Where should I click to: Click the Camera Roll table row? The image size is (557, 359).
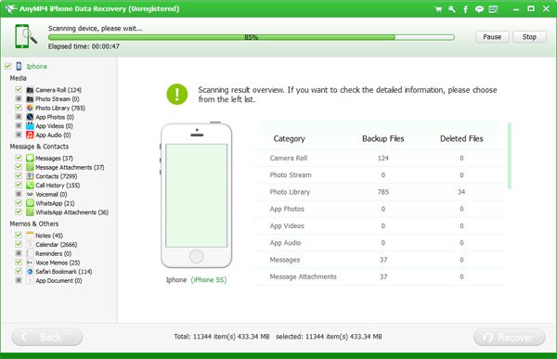pos(380,159)
